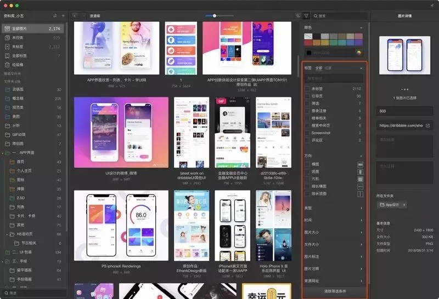The width and height of the screenshot is (439, 299).
Task: Switch to the 全部 tab in tags
Action: tap(319, 68)
